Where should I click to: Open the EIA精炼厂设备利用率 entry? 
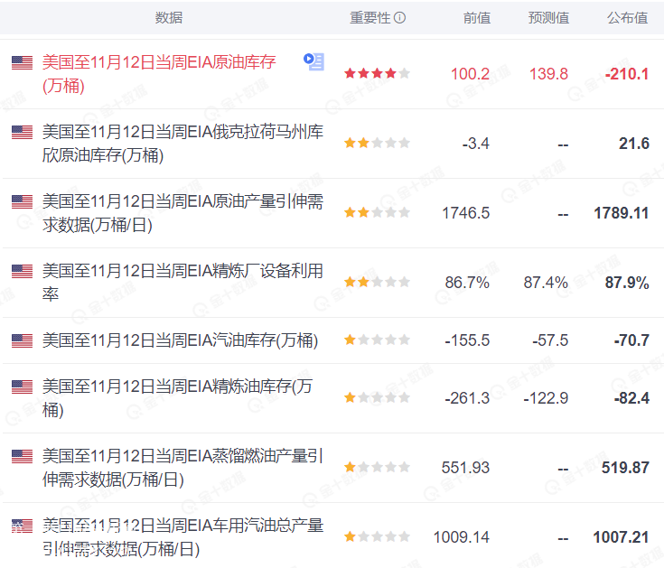182,283
